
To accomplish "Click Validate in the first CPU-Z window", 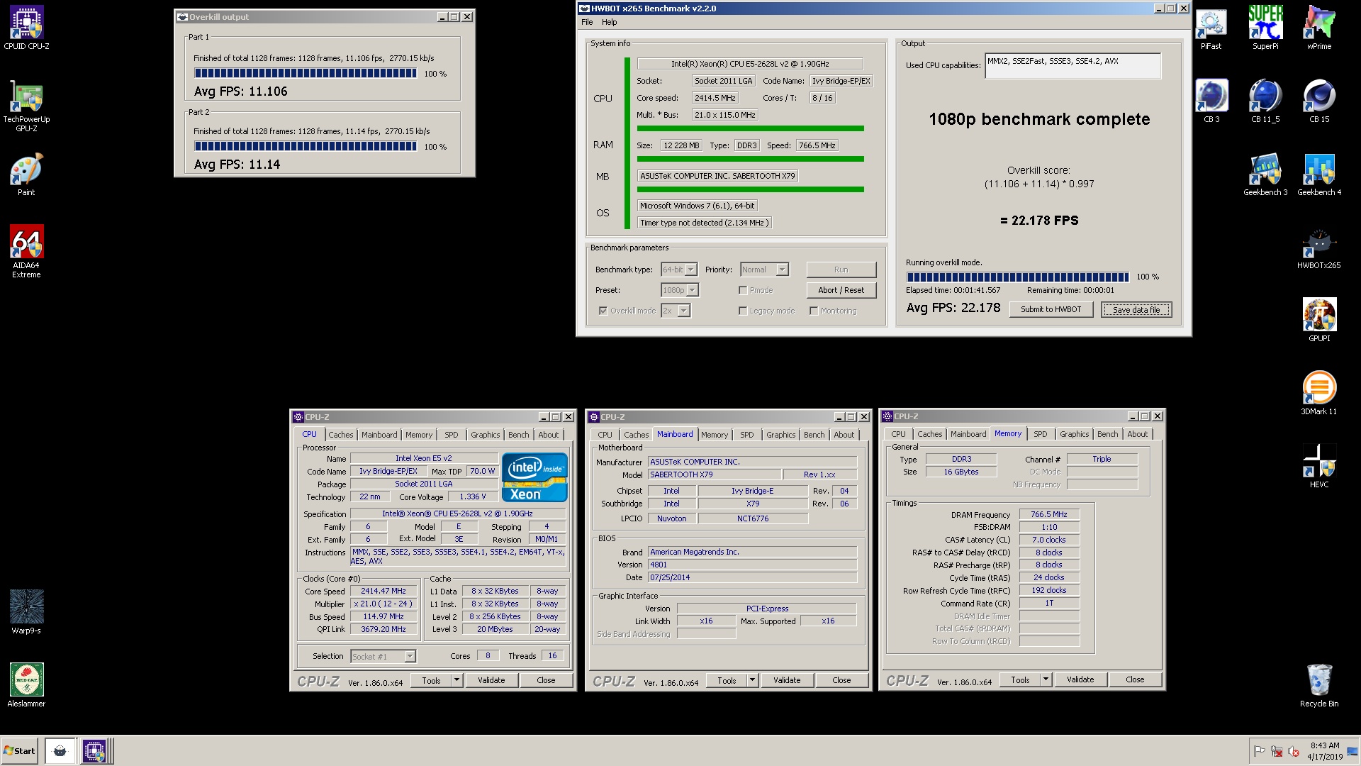I will pos(491,680).
